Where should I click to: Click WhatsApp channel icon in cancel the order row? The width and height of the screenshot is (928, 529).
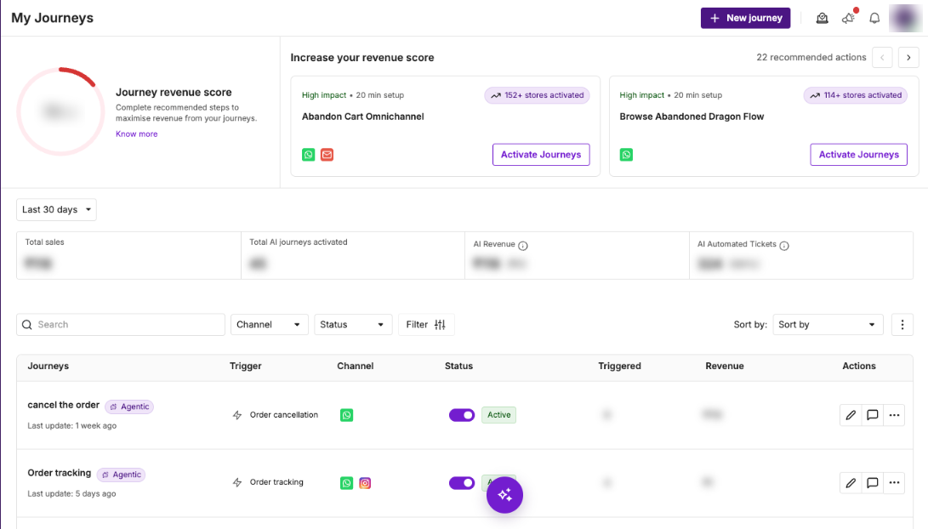(347, 415)
